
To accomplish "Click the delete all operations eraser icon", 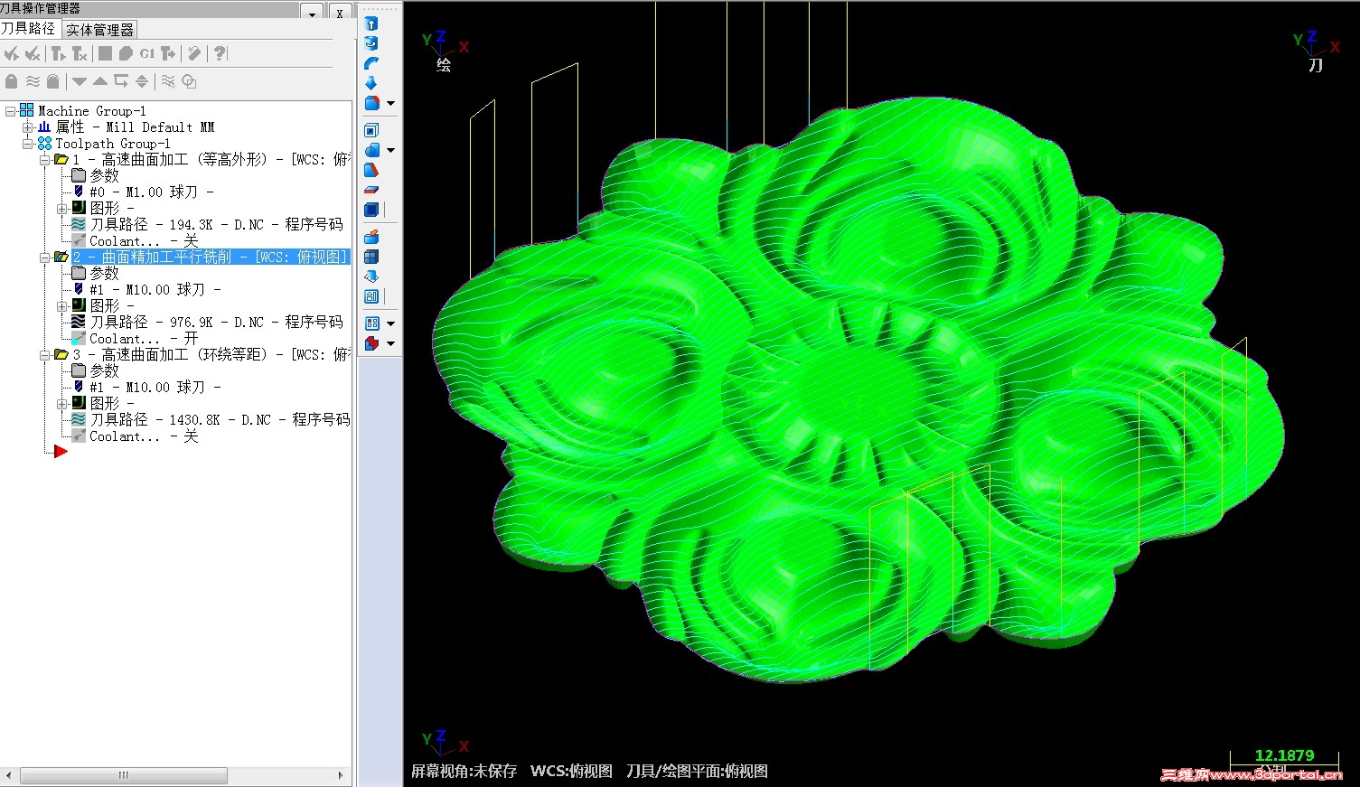I will (193, 54).
